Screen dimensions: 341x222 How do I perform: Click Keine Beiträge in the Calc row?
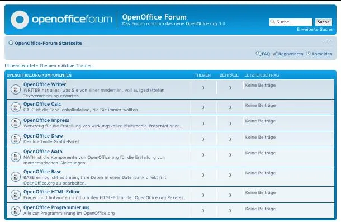coord(261,105)
